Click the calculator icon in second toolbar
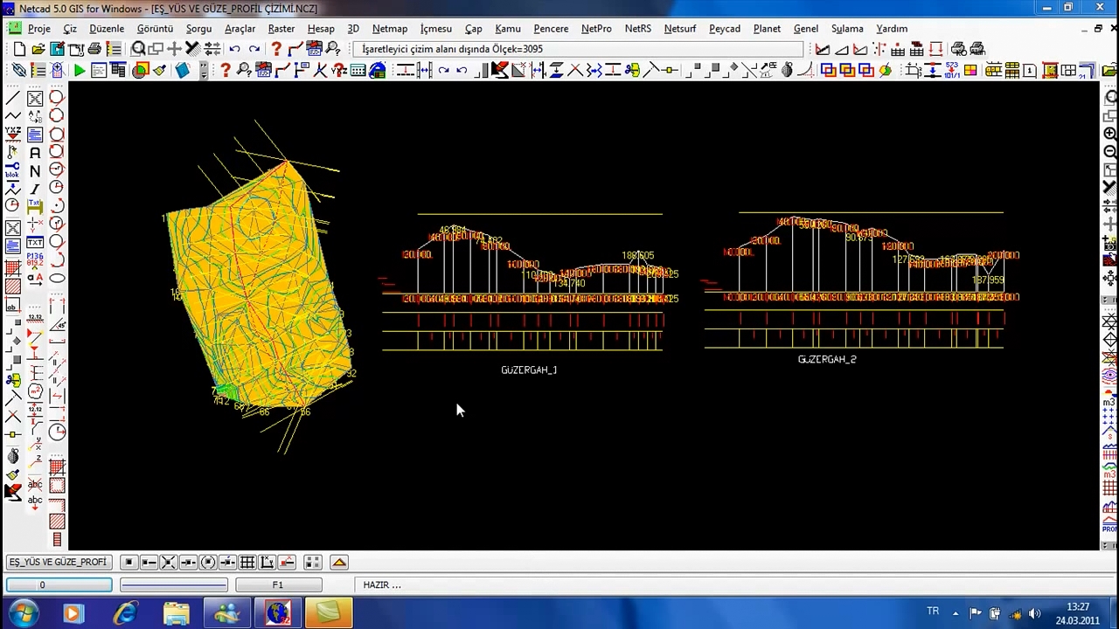This screenshot has height=629, width=1119. coord(358,71)
